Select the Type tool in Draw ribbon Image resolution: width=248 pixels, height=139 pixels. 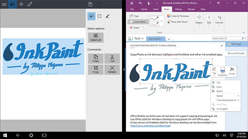pos(134,16)
